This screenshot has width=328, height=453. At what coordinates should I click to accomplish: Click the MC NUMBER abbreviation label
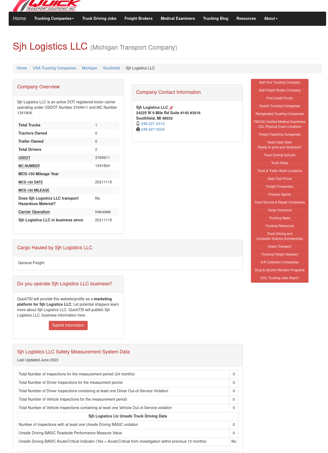tap(29, 166)
